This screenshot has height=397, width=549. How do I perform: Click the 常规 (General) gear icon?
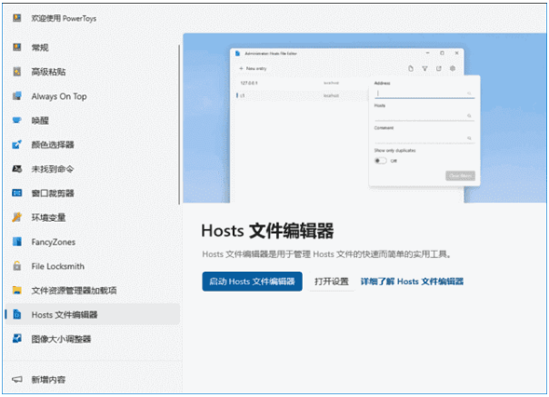tap(16, 46)
